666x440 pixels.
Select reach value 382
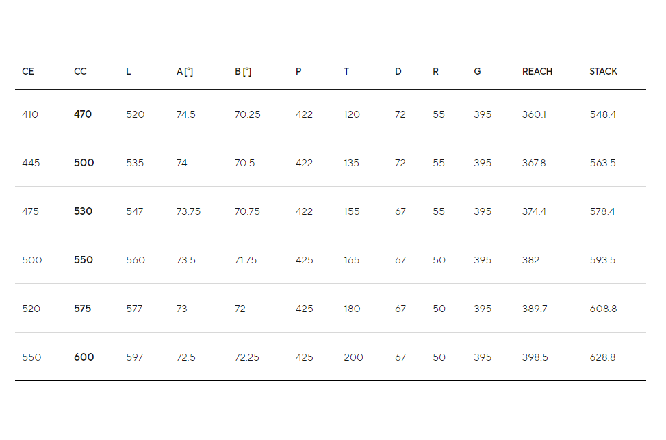pos(530,260)
